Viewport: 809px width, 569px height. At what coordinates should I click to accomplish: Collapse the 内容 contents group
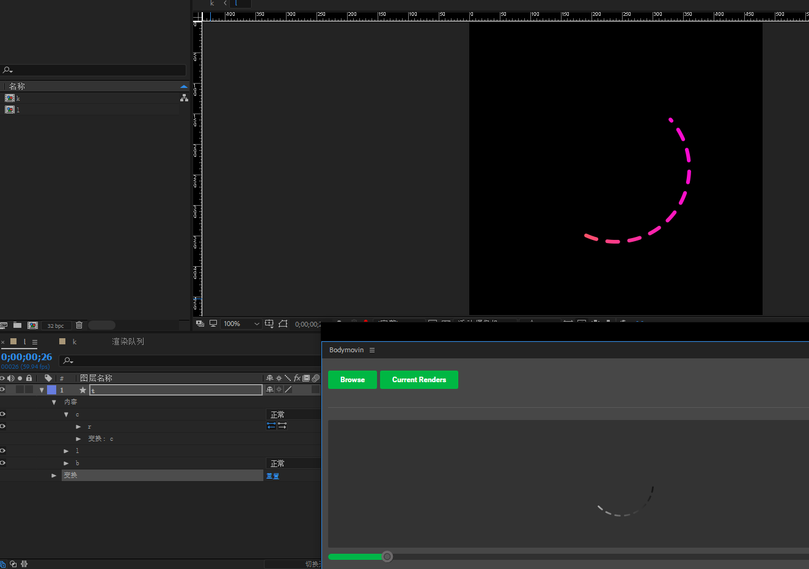[x=54, y=402]
